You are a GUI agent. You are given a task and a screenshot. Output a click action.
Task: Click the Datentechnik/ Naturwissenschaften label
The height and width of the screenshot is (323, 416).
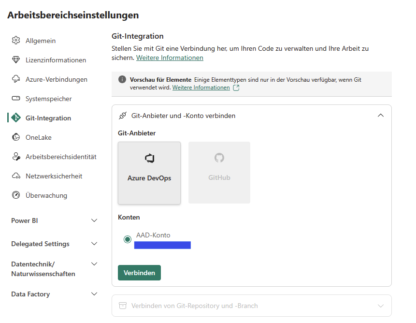(43, 269)
